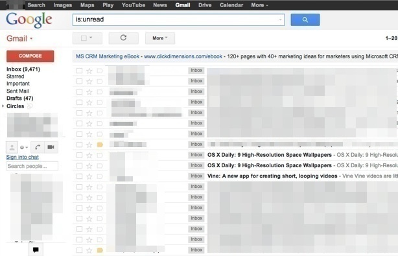Click Inbox label tag on first email
Viewport: 398px width, 256px height.
pos(196,71)
